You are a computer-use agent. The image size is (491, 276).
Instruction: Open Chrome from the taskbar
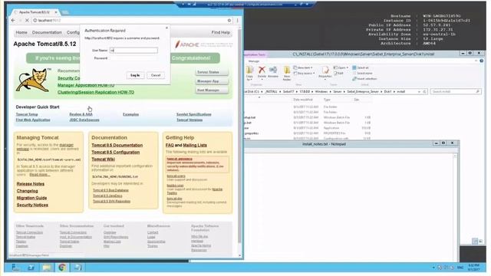(x=62, y=268)
